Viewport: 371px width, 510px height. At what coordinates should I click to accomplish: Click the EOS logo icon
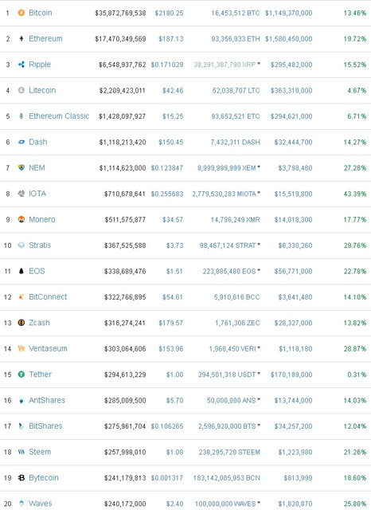coord(21,271)
